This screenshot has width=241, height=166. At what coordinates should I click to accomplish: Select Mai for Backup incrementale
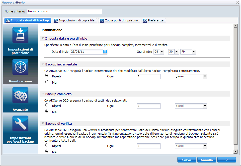(47, 82)
